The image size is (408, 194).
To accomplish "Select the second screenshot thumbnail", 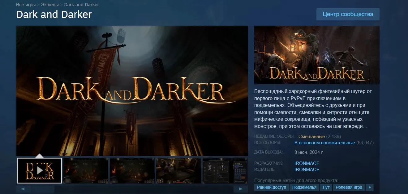I will [x=86, y=171].
